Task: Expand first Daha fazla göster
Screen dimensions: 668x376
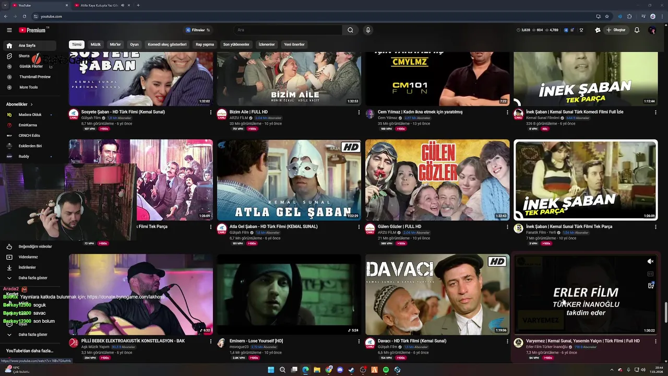Action: click(29, 278)
